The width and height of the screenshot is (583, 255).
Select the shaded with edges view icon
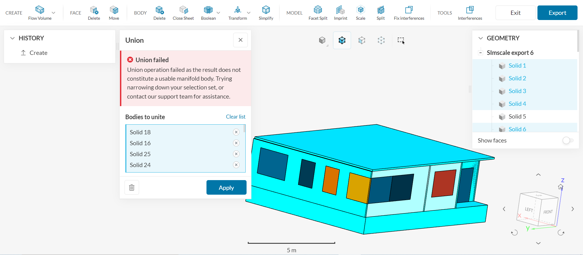342,40
